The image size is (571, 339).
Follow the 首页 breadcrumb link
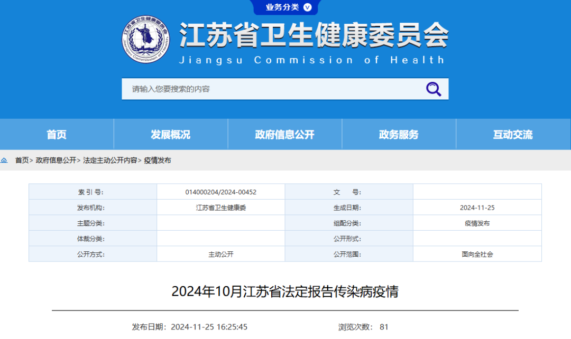click(x=22, y=160)
